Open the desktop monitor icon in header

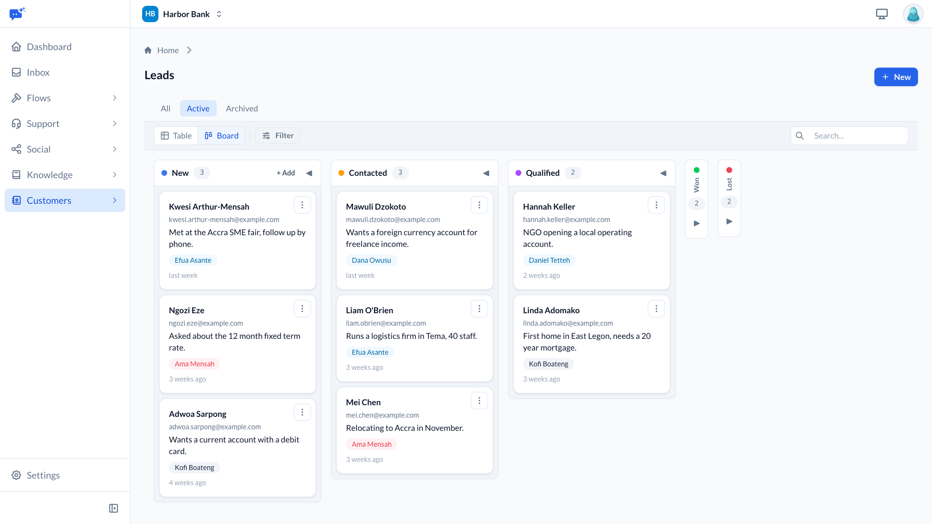(882, 14)
